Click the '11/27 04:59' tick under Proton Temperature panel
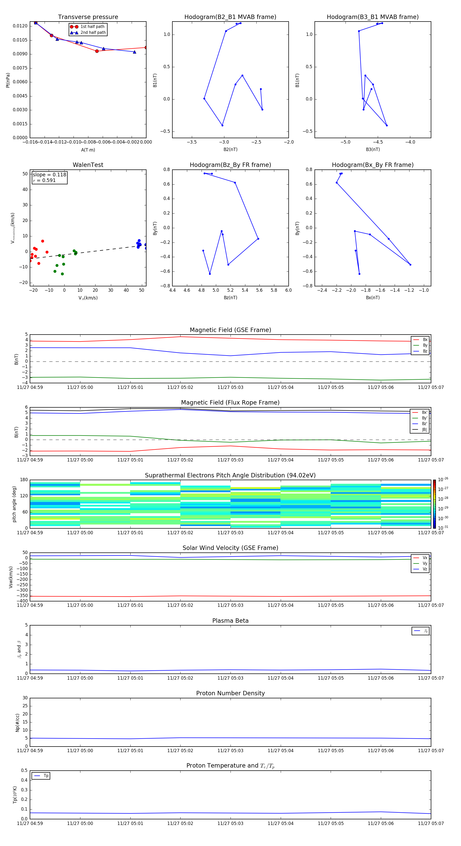 coord(30,824)
